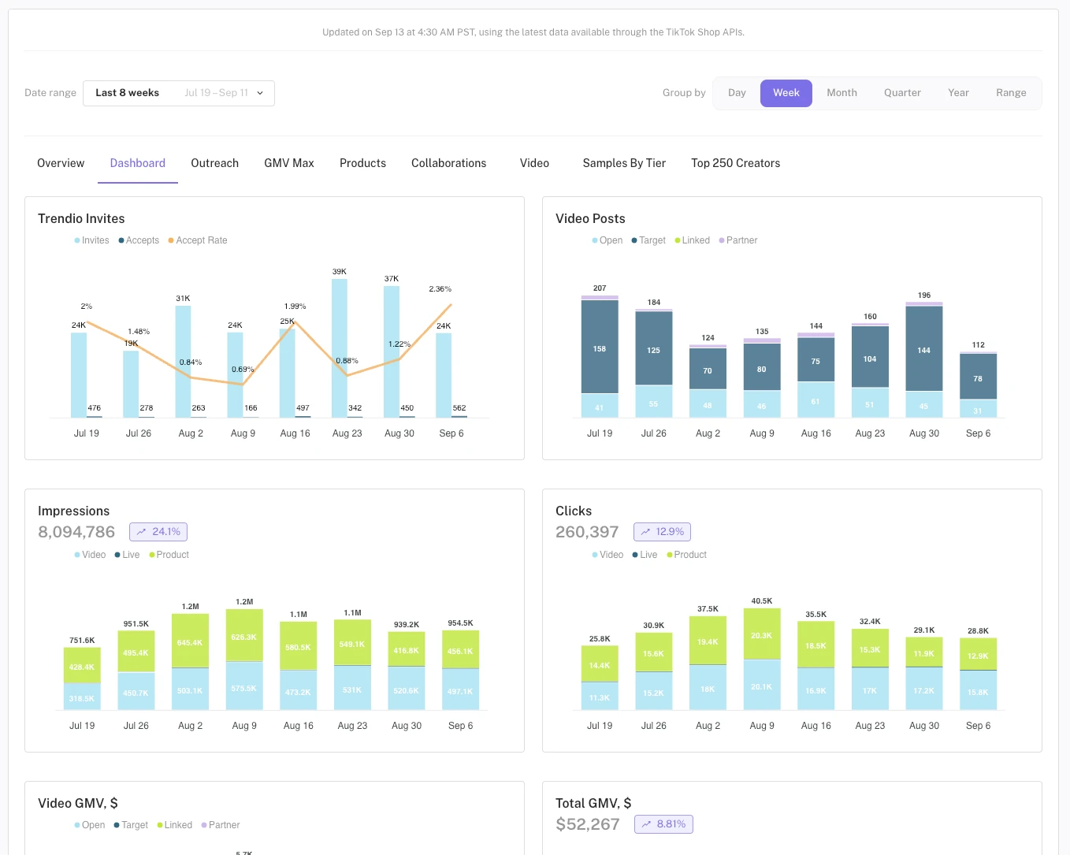The width and height of the screenshot is (1070, 855).
Task: Toggle Target legend in Video Posts chart
Action: pos(648,240)
